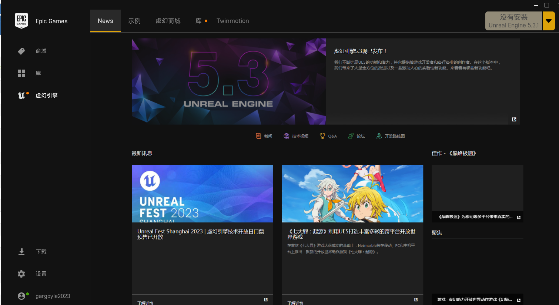Click the Epic Games logo icon
Screen dimensions: 559x305
(21, 21)
